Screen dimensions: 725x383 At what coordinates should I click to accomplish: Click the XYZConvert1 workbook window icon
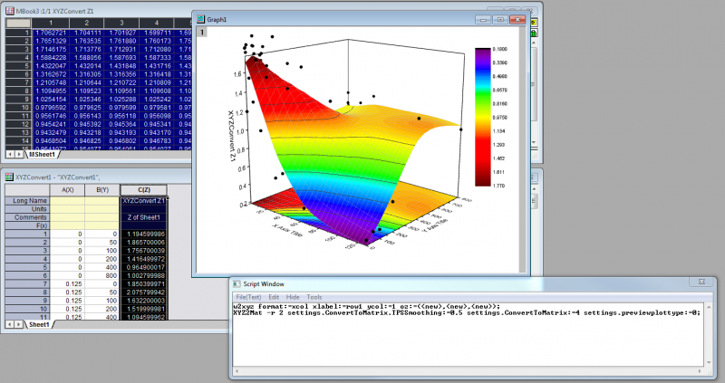(x=9, y=177)
